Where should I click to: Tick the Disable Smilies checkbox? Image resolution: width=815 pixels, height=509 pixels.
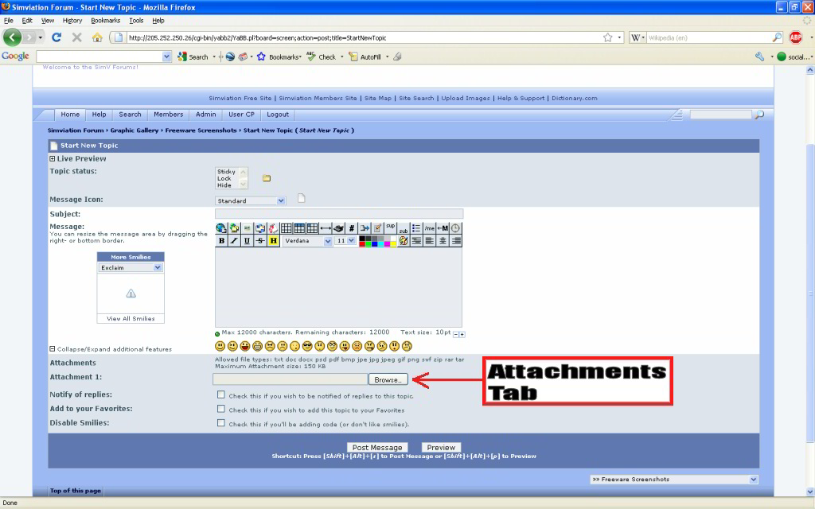[x=221, y=423]
